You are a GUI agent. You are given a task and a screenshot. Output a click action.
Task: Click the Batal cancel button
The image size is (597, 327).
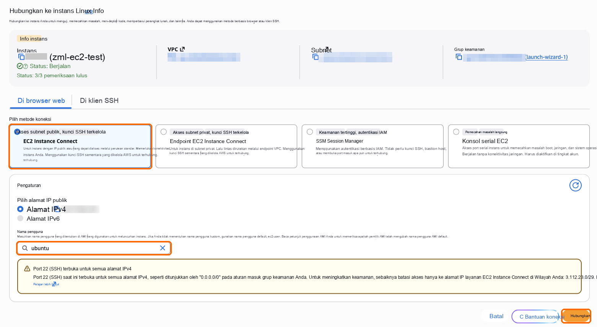pyautogui.click(x=496, y=316)
